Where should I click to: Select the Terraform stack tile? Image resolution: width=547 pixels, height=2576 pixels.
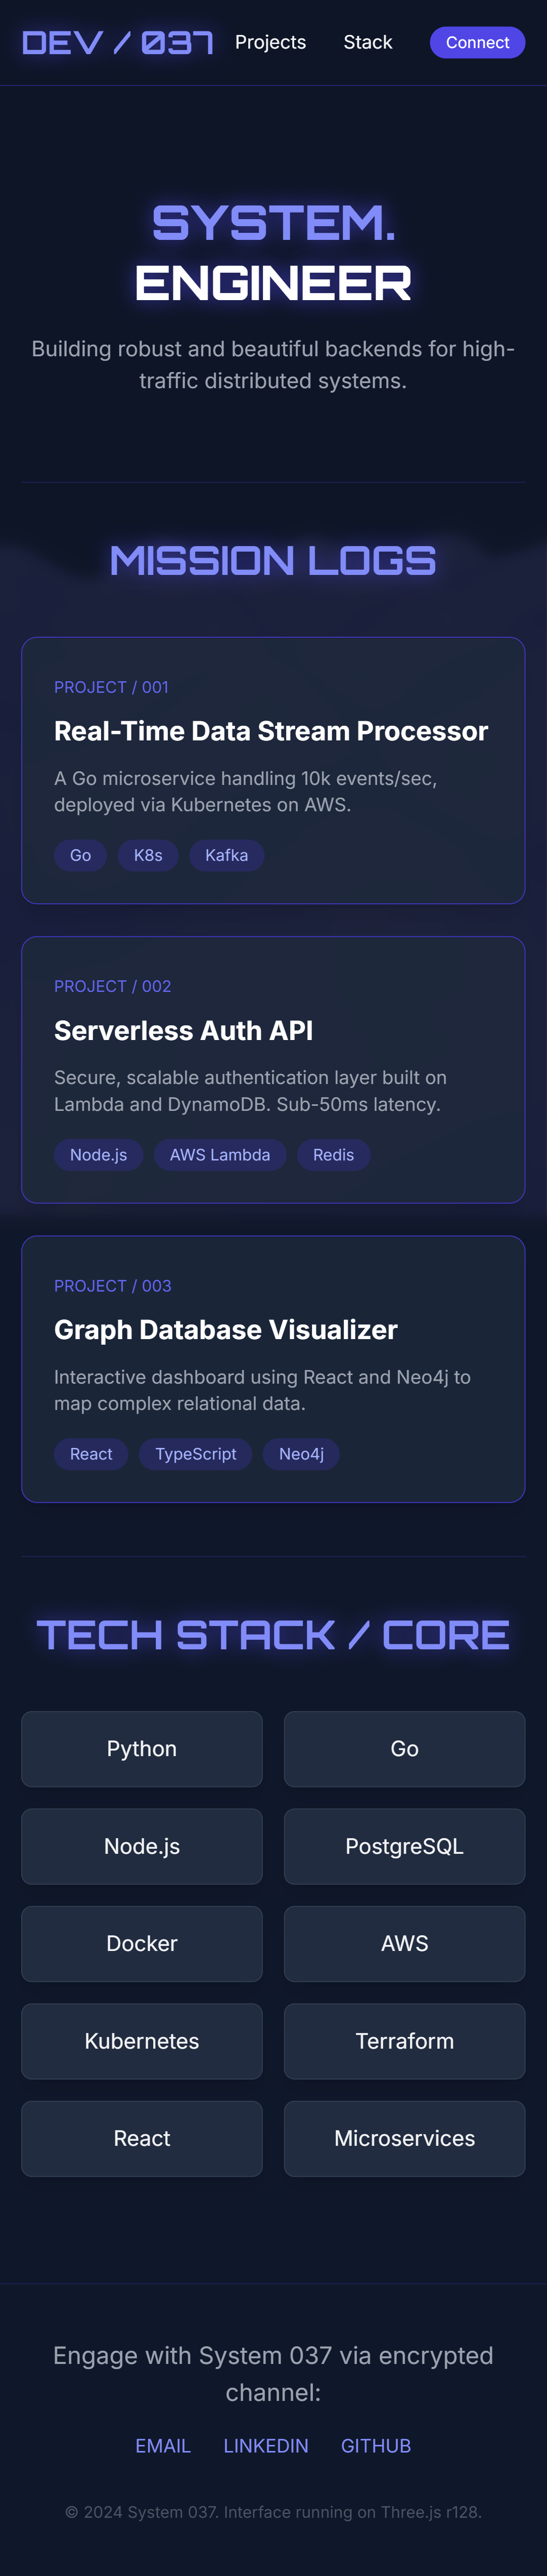click(x=404, y=2040)
